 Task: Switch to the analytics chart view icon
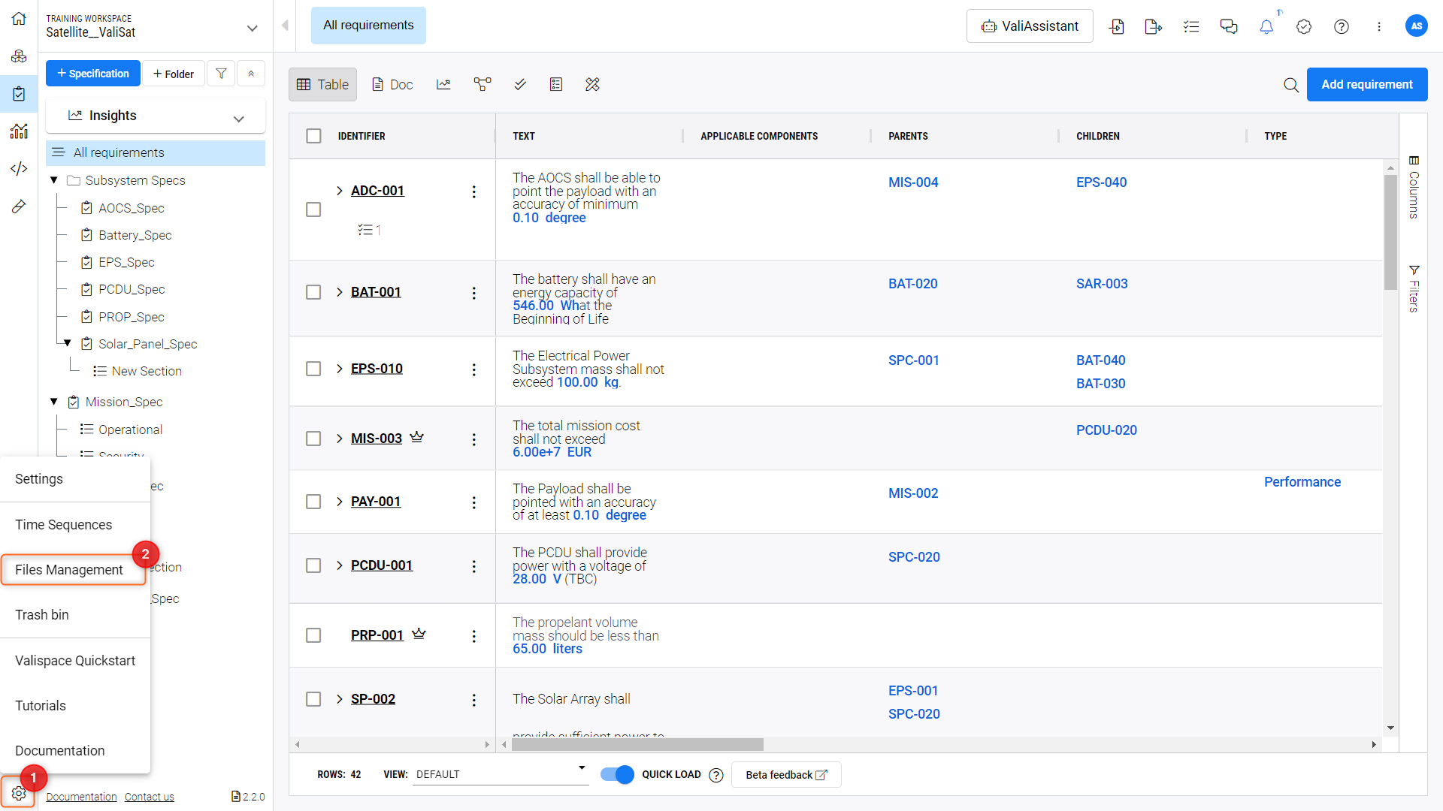(443, 84)
